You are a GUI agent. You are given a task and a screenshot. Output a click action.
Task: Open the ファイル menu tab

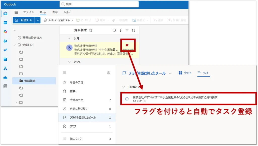click(x=29, y=12)
